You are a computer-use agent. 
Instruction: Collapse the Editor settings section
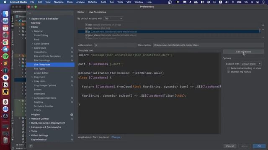pos(29,27)
